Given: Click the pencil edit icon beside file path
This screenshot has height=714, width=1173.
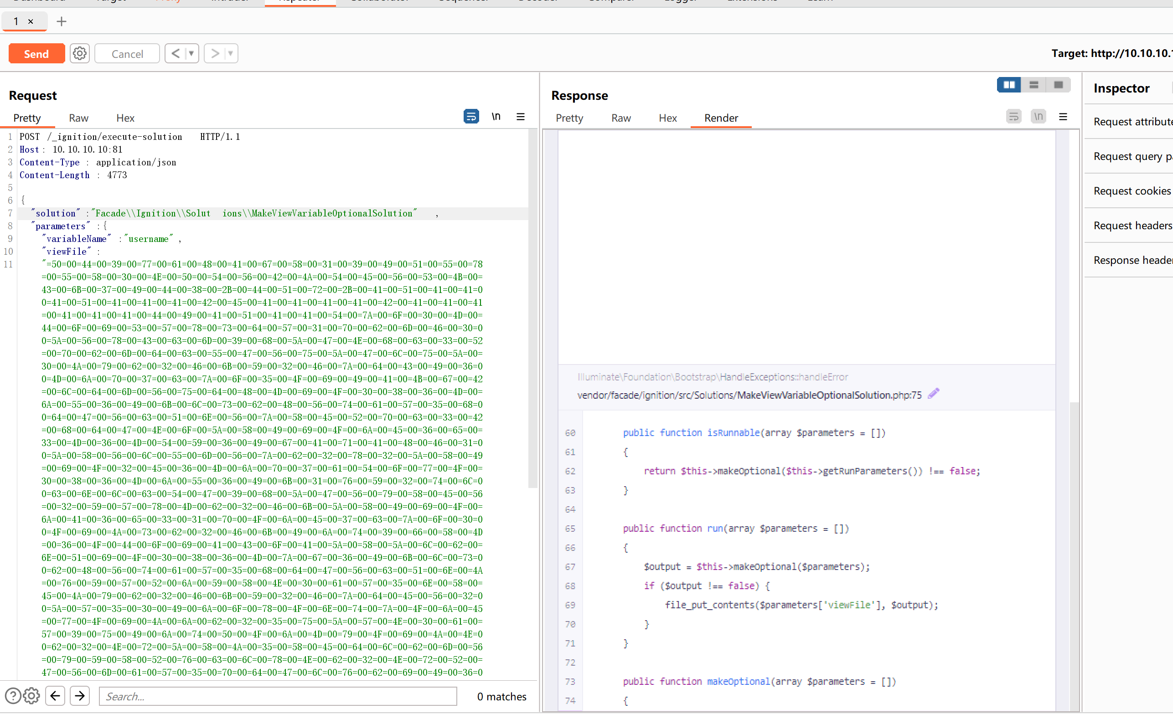Looking at the screenshot, I should coord(934,393).
